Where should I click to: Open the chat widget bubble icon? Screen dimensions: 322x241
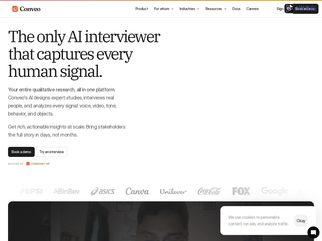click(x=313, y=232)
